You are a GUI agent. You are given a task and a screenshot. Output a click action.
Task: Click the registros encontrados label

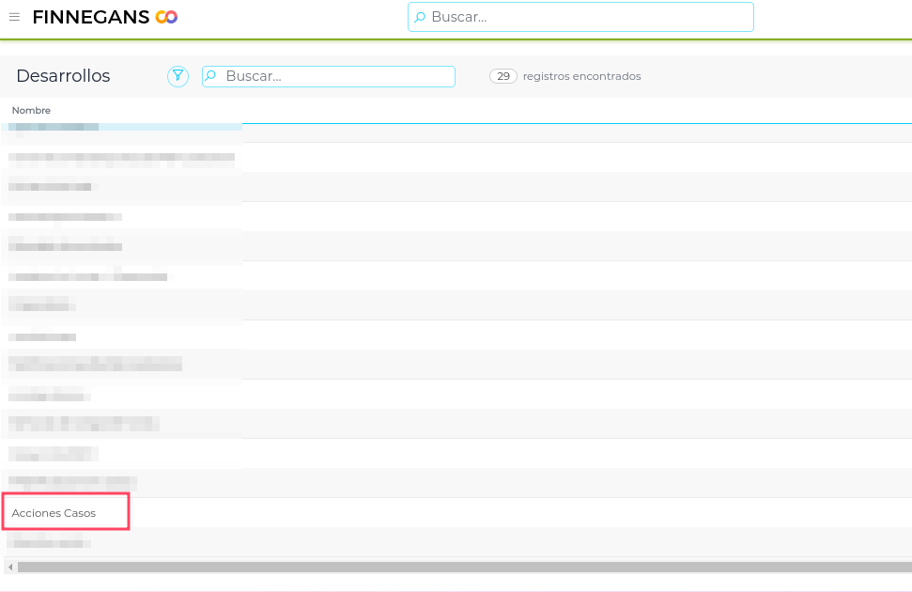[581, 76]
